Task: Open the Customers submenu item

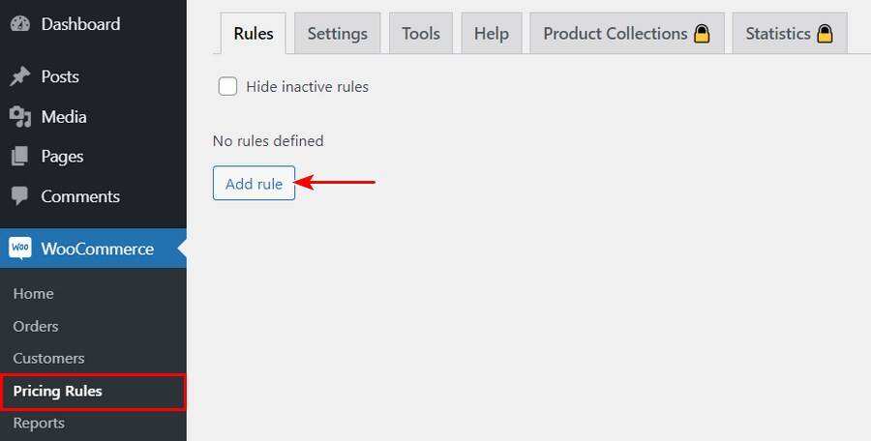Action: pos(48,359)
